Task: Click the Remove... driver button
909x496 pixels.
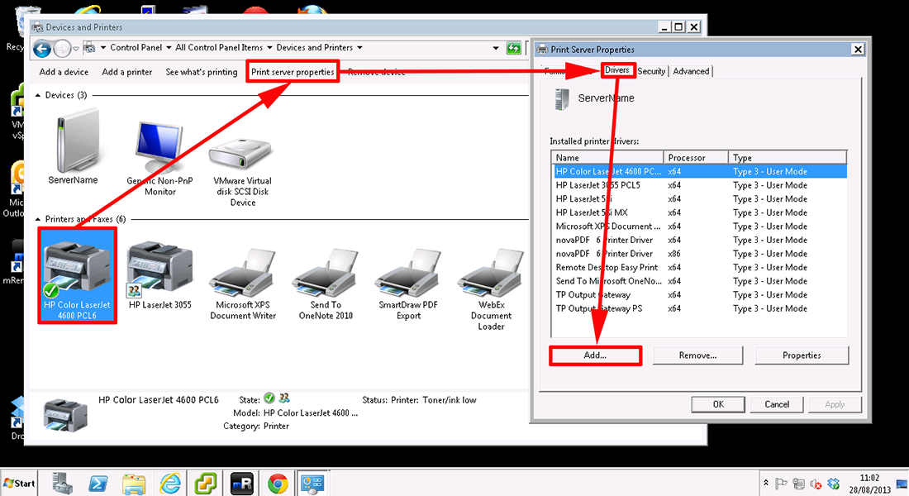Action: pos(697,355)
